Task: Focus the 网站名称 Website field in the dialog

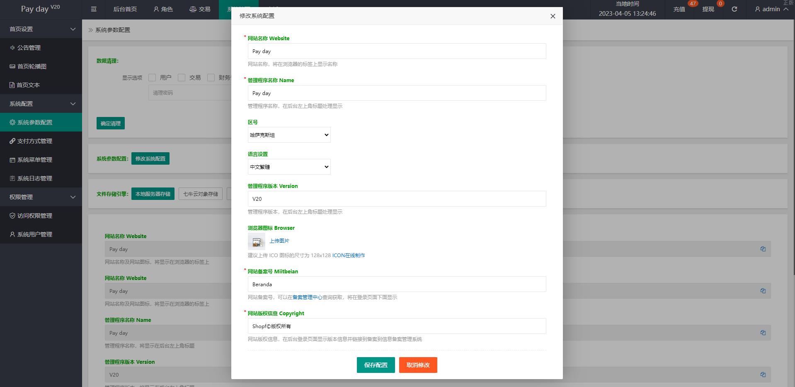Action: [397, 51]
